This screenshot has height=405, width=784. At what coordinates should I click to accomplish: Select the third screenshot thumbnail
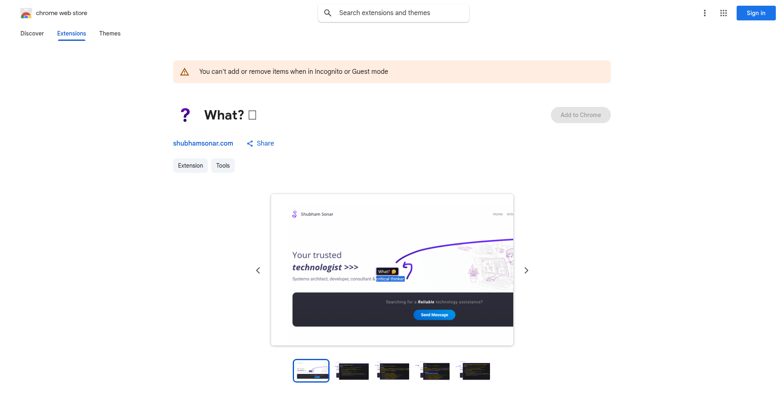[392, 371]
